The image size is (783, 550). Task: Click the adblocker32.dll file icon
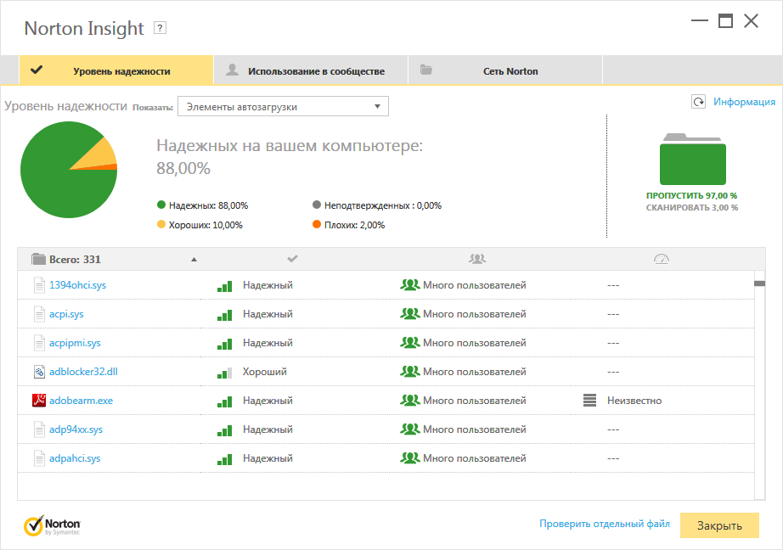(x=38, y=372)
